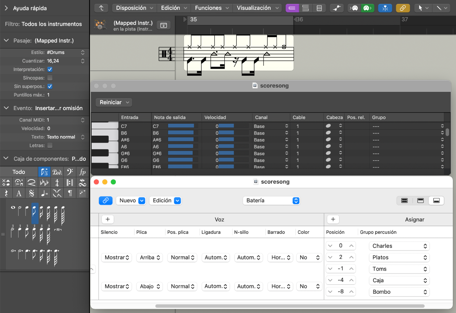
Task: Select the 4/4 time signature palette icon
Action: click(x=57, y=182)
